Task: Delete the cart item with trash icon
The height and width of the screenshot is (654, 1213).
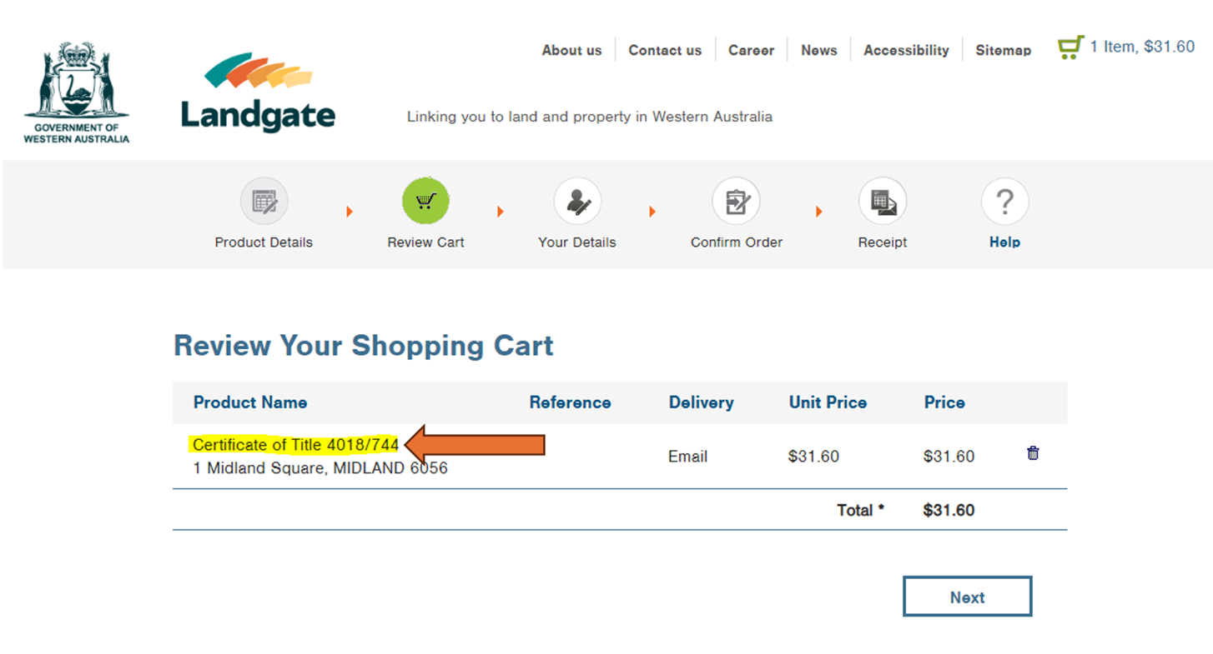Action: pyautogui.click(x=1033, y=453)
